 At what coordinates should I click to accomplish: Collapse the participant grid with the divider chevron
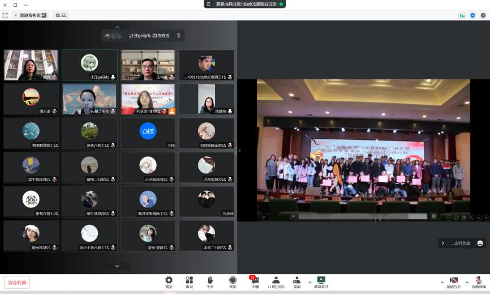pyautogui.click(x=239, y=151)
